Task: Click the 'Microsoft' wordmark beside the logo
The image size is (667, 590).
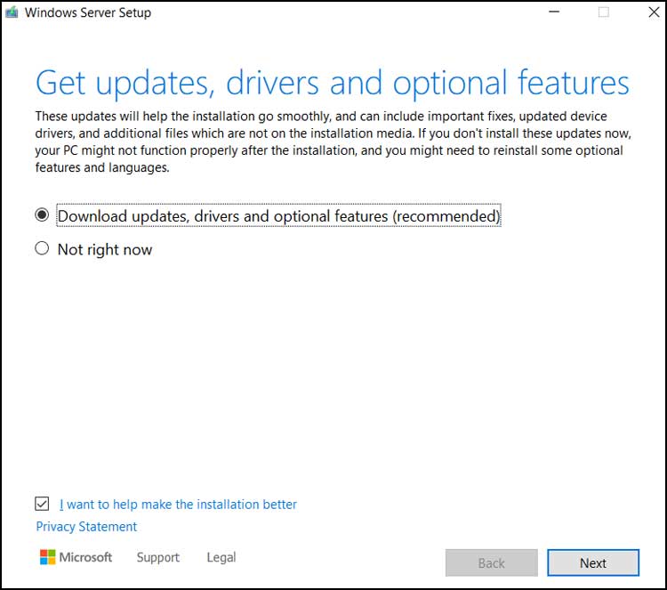Action: pyautogui.click(x=86, y=557)
